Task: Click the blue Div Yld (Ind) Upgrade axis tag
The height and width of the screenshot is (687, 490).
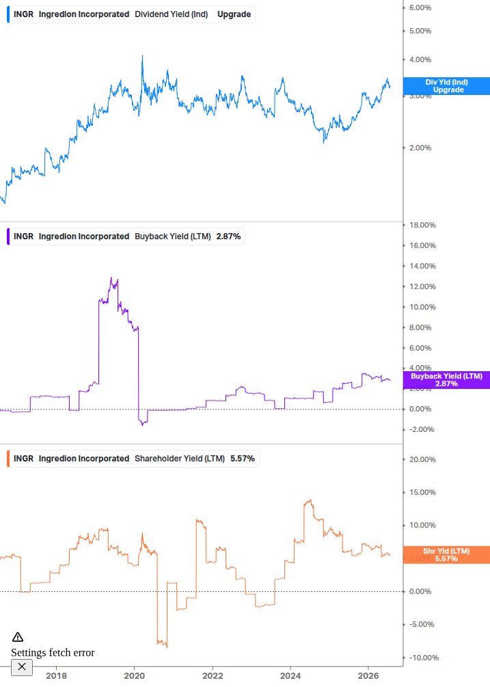Action: pos(446,86)
